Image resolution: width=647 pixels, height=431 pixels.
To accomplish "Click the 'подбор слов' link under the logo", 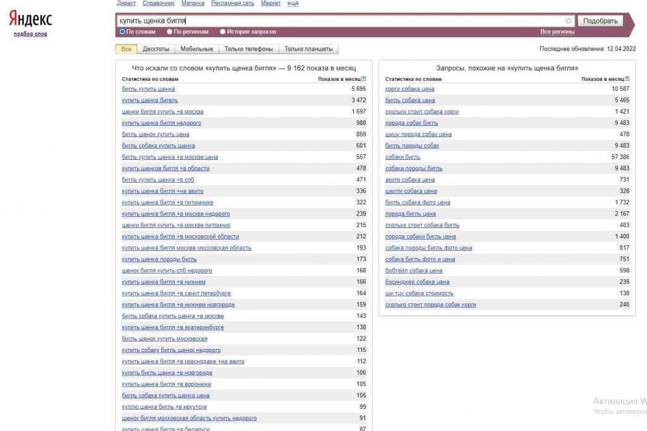I will point(30,34).
